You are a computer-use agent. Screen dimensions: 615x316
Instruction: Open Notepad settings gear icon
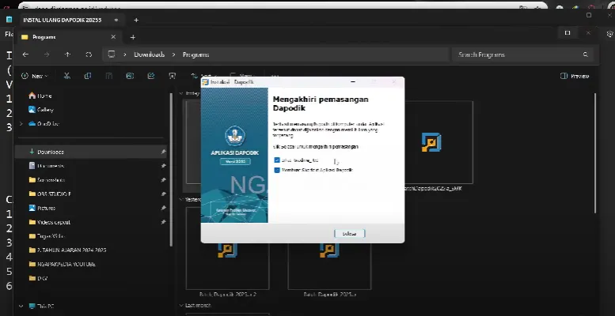609,34
